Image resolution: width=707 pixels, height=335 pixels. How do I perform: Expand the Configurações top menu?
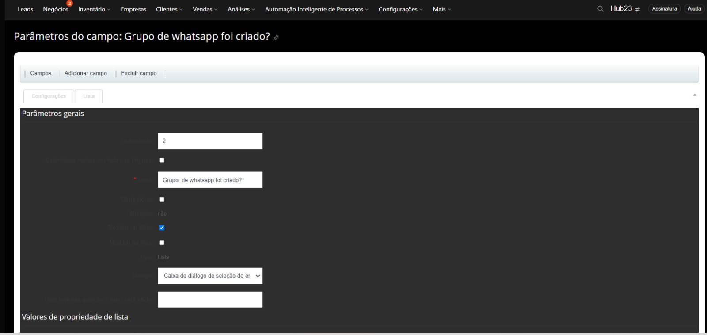pos(400,9)
